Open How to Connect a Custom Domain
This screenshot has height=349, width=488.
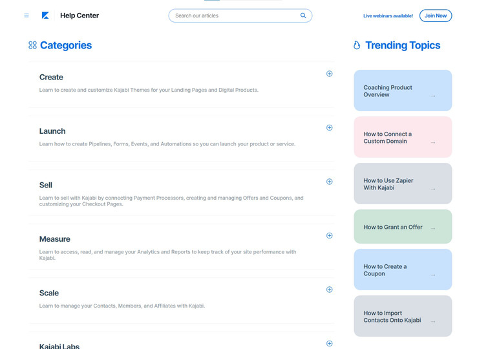tap(403, 137)
